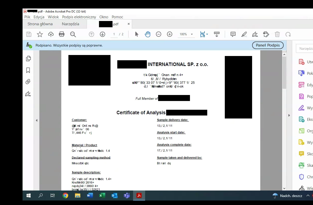This screenshot has height=205, width=313.
Task: Open the Find text magnifier tool
Action: (73, 34)
